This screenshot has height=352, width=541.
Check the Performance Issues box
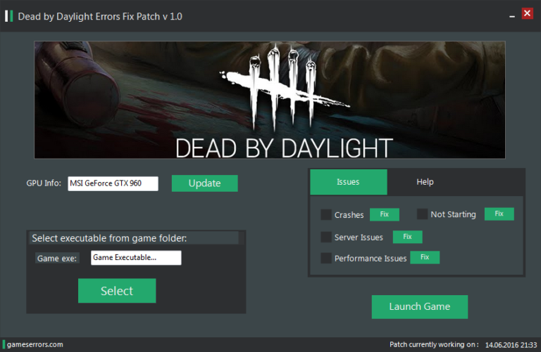tap(326, 258)
